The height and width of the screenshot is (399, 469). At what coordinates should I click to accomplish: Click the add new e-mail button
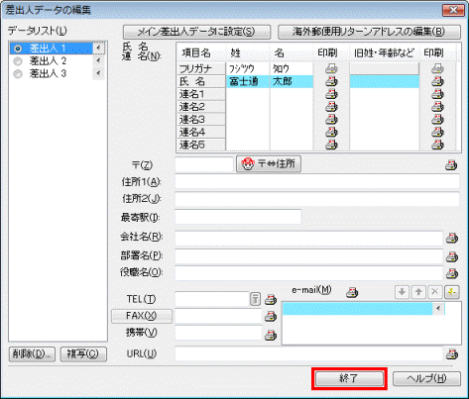[452, 292]
